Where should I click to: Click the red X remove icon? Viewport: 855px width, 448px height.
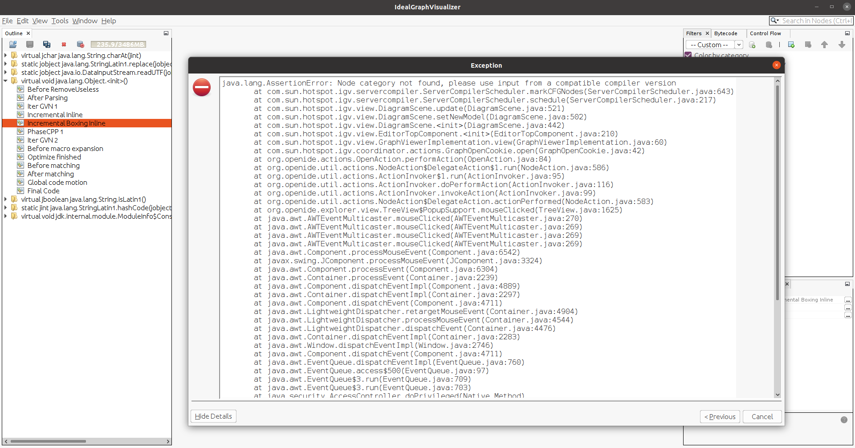click(64, 45)
